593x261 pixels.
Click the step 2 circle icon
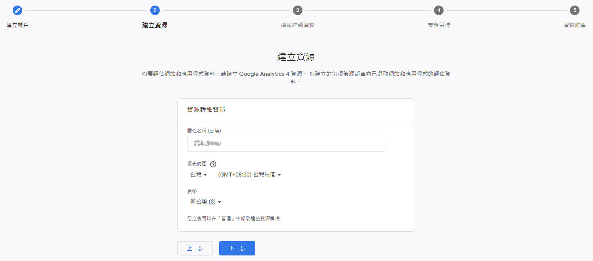tap(155, 10)
